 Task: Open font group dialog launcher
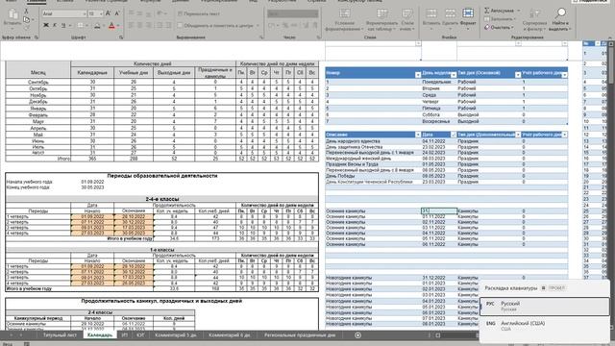(x=121, y=37)
